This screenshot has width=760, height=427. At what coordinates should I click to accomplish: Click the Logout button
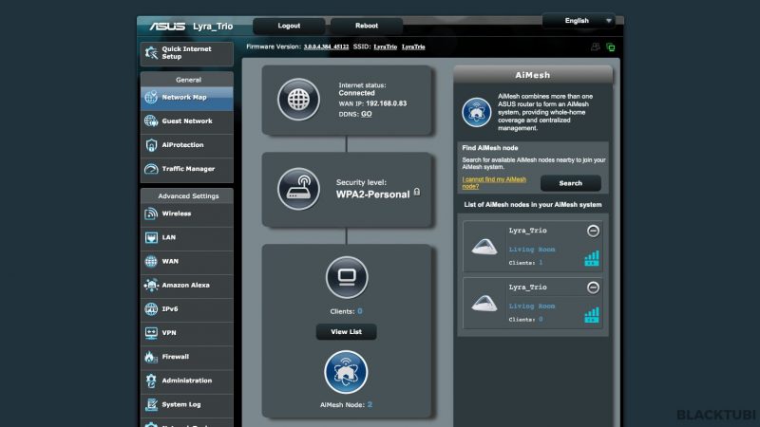coord(289,26)
